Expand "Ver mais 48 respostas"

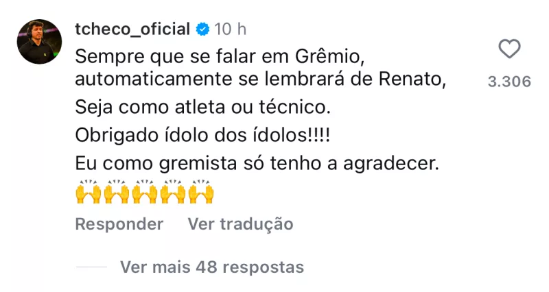click(211, 267)
